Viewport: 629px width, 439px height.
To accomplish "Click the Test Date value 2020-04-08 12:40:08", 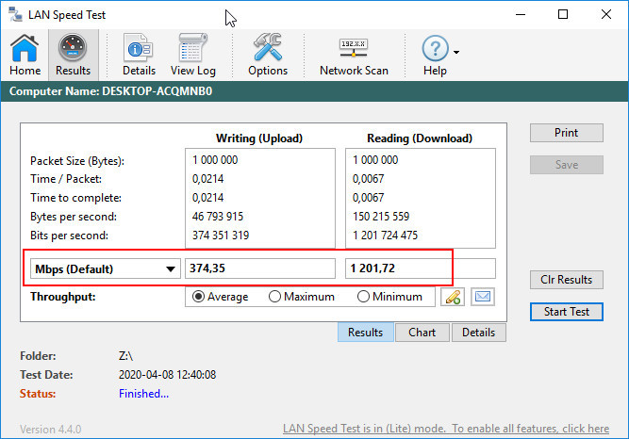I will (167, 375).
